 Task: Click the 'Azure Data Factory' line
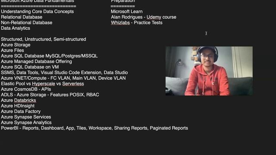pos(21,112)
